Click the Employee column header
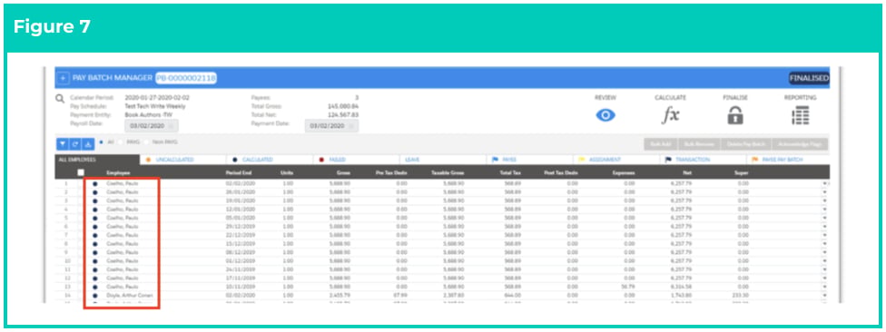Image resolution: width=886 pixels, height=332 pixels. click(x=118, y=172)
